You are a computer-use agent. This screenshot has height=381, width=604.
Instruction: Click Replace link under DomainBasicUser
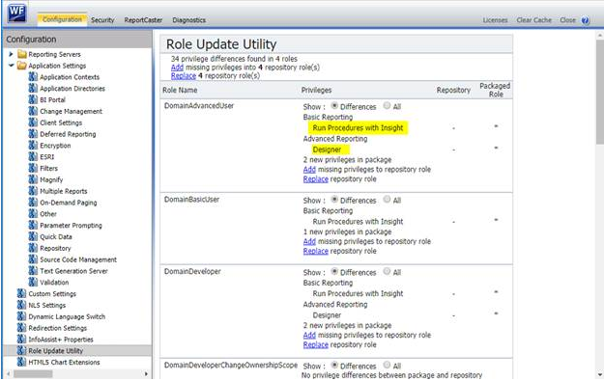click(x=315, y=251)
